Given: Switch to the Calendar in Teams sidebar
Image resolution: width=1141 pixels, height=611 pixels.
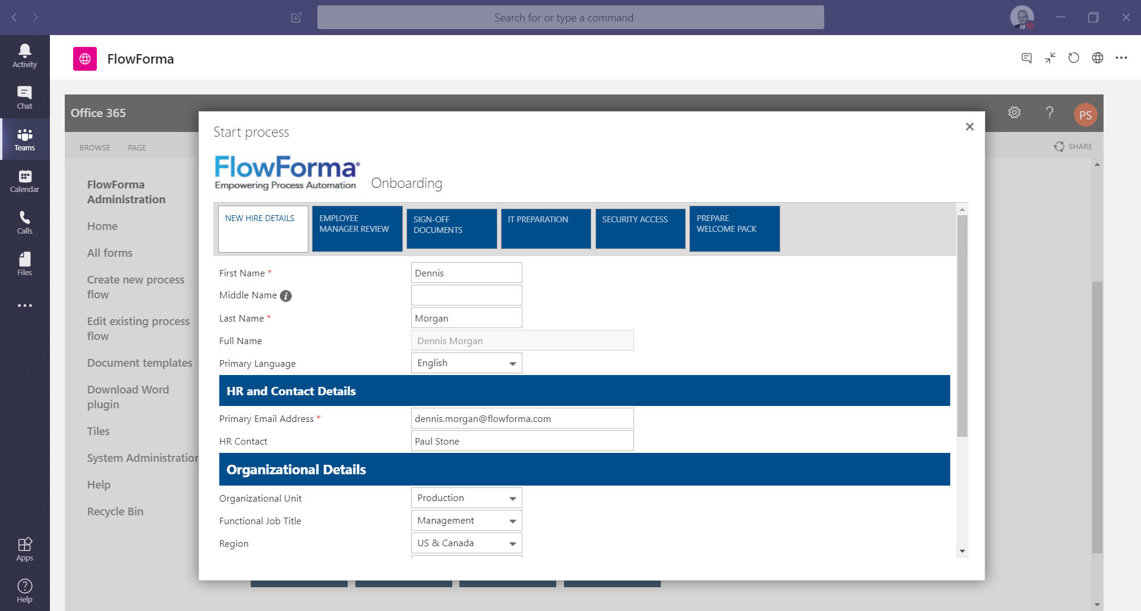Looking at the screenshot, I should [x=24, y=180].
